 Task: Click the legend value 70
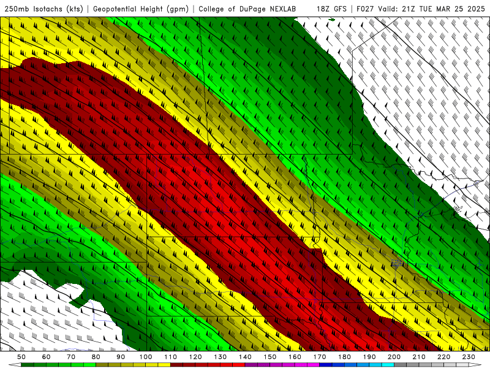(x=71, y=357)
